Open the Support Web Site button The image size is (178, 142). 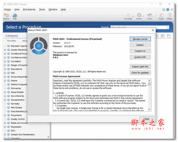click(140, 67)
